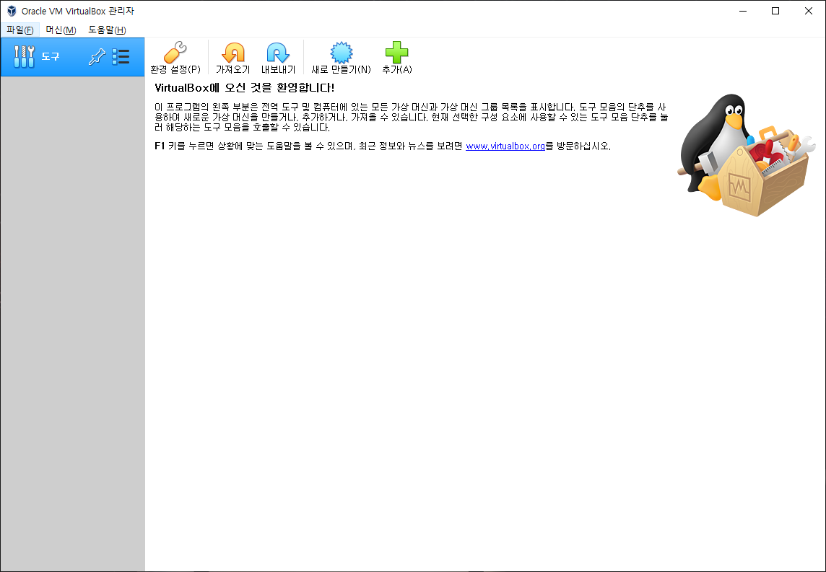Add an existing machine with 추가(A)
The height and width of the screenshot is (572, 826).
coord(396,58)
